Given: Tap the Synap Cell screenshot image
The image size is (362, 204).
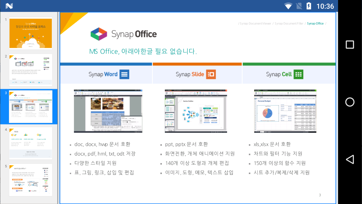Looking at the screenshot, I should (285, 111).
